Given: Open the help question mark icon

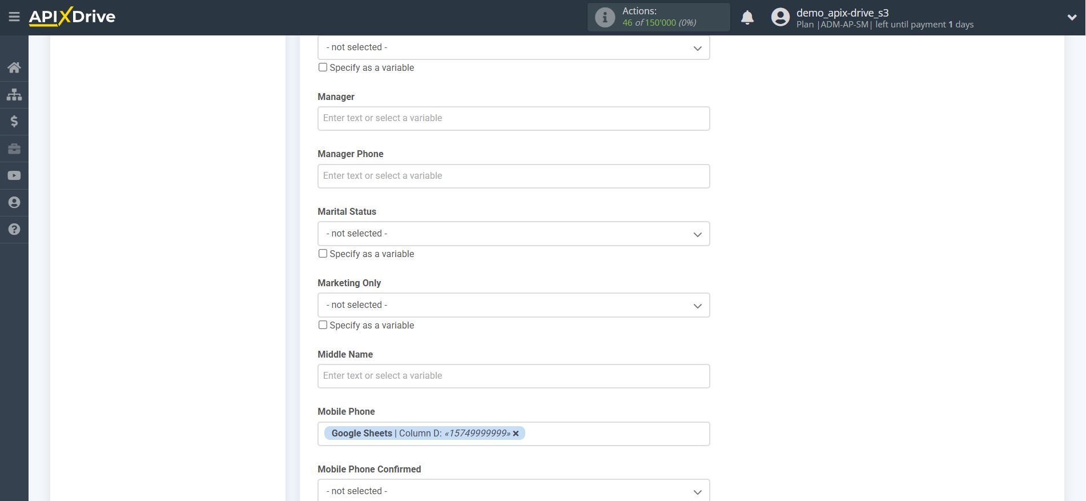Looking at the screenshot, I should pyautogui.click(x=14, y=229).
